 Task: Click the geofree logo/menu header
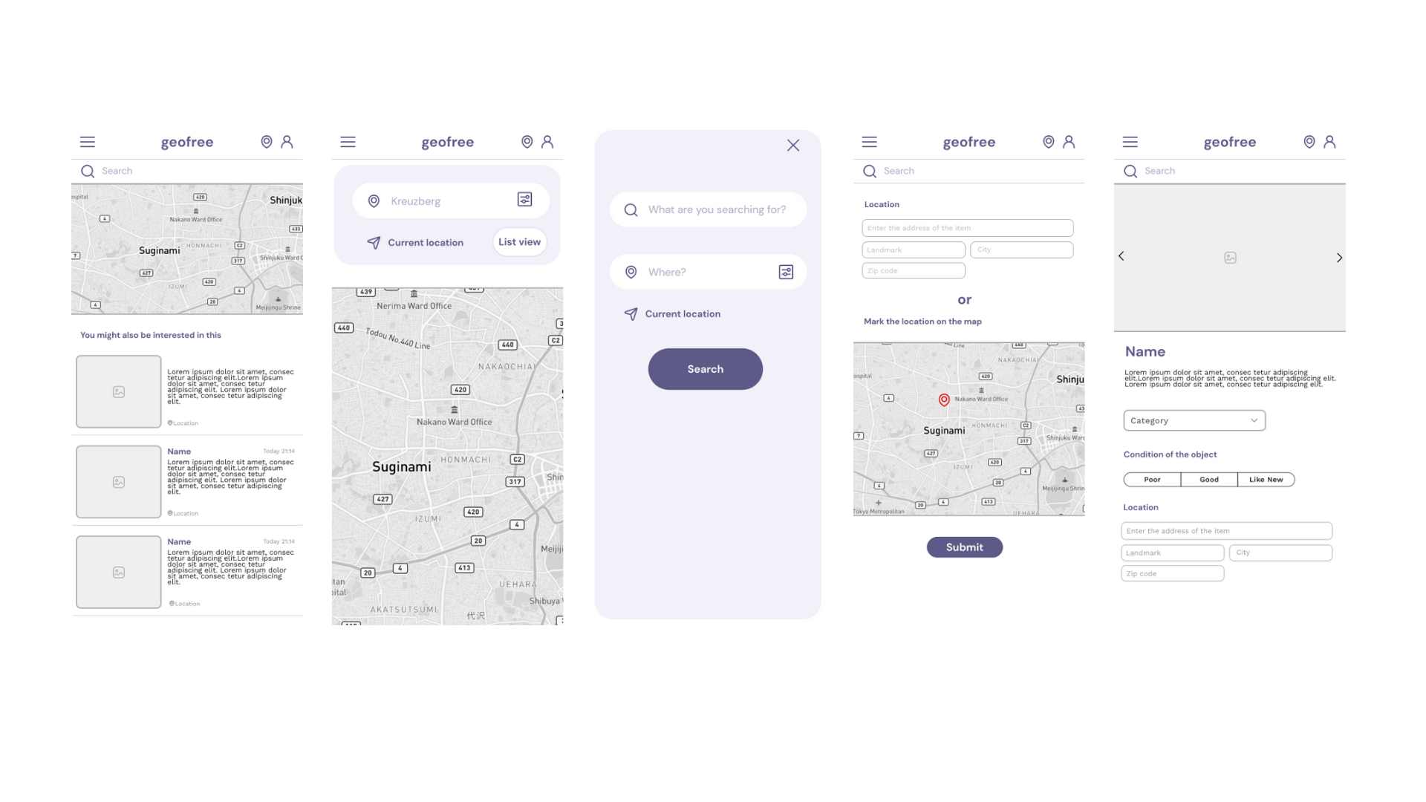187,141
